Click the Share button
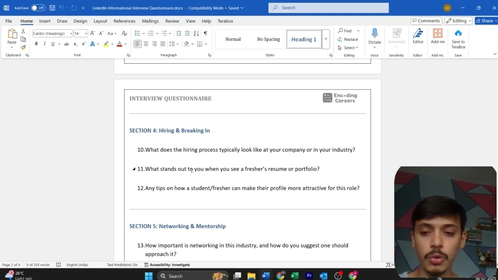498x280 pixels. click(486, 21)
